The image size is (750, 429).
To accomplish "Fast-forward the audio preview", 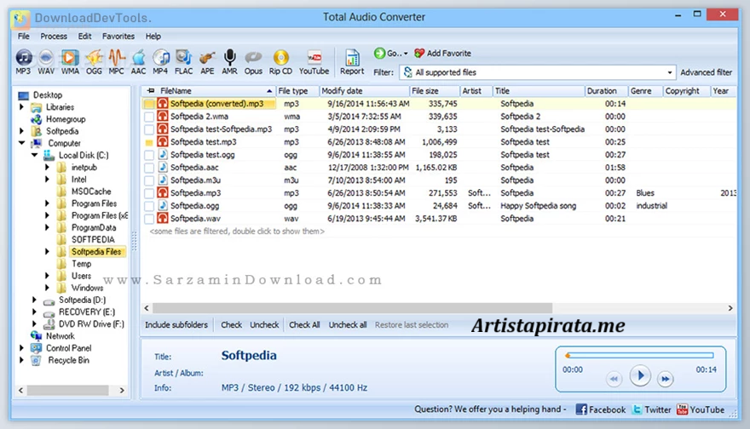I will coord(666,379).
